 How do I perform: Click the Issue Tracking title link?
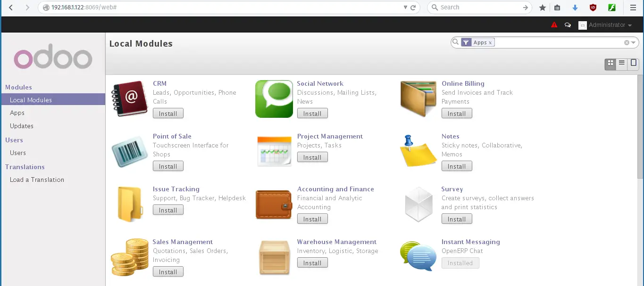point(176,189)
